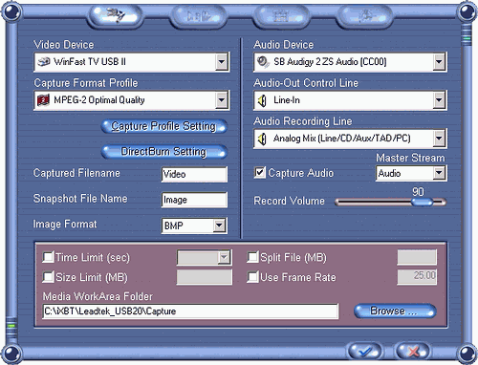Open the Image Format BMP dropdown
This screenshot has height=365, width=478.
click(x=219, y=225)
